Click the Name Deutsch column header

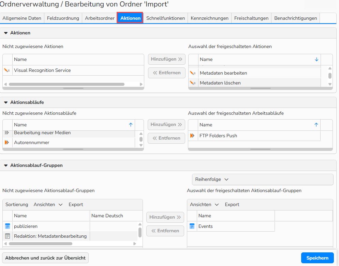click(116, 216)
